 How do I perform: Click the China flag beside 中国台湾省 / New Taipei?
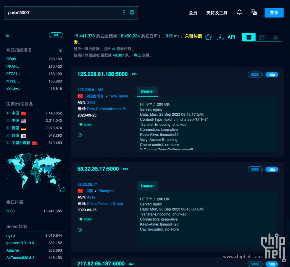click(x=80, y=96)
